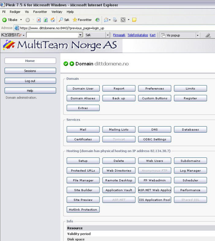Click the MultiTeam Norge AS logo

pyautogui.click(x=60, y=45)
